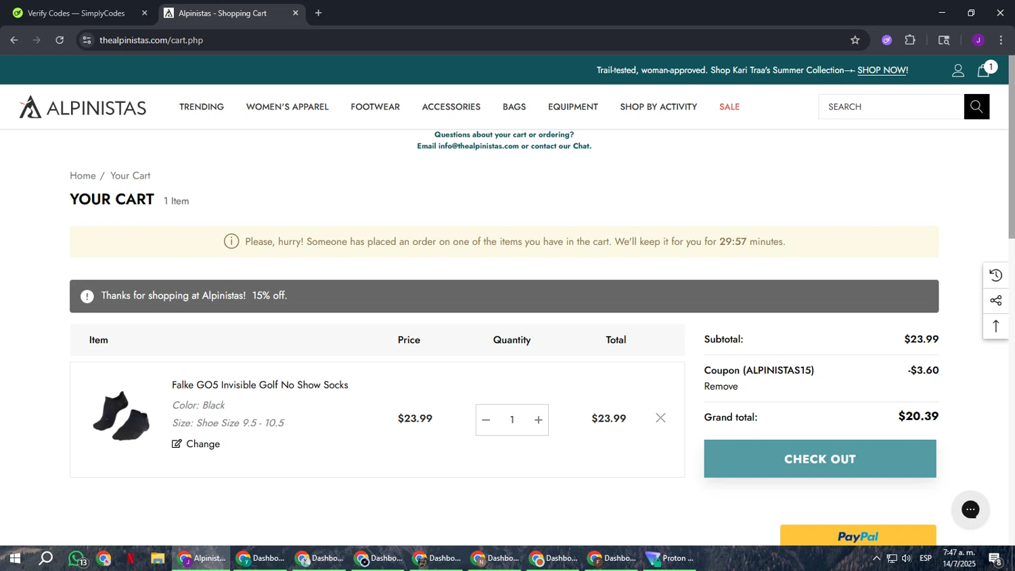
Task: Open Windows notification center icon
Action: tap(995, 559)
